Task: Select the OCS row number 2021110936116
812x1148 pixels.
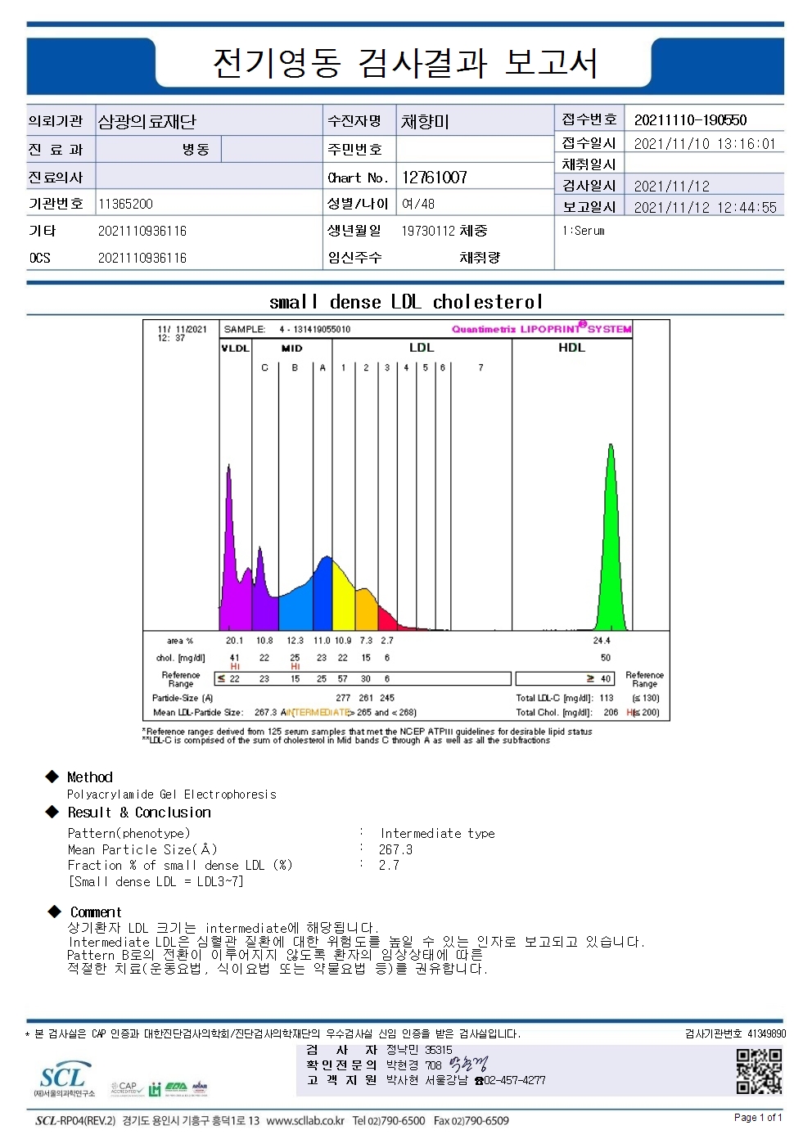Action: click(142, 258)
